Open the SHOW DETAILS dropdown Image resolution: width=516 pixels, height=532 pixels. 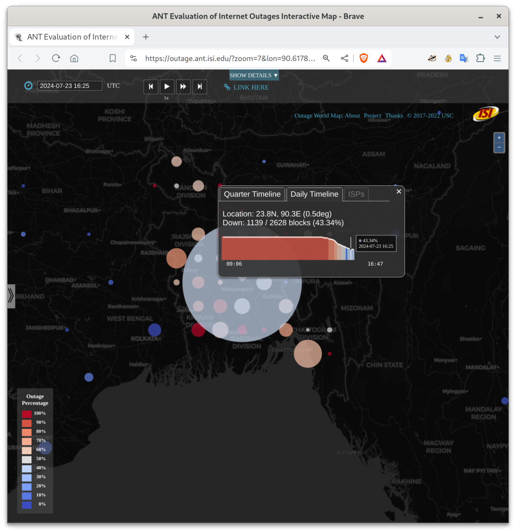click(x=253, y=75)
